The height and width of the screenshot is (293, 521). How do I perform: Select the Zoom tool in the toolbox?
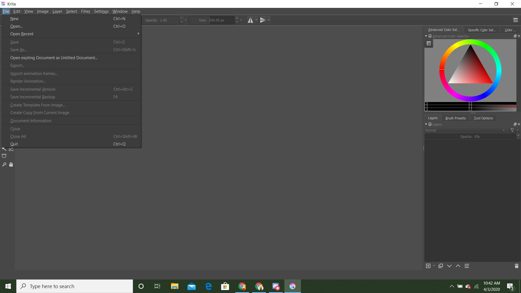coord(4,164)
